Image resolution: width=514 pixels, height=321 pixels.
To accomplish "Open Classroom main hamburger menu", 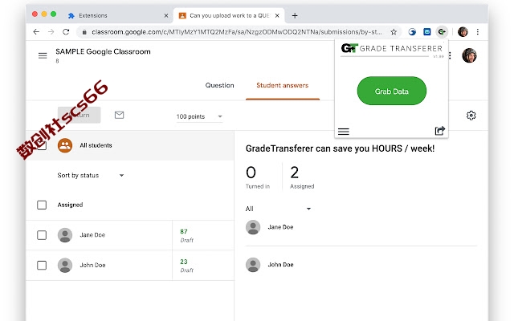I will [43, 55].
